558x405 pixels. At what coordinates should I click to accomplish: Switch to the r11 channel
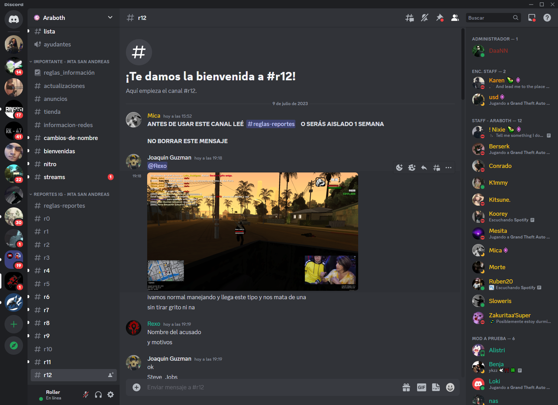(74, 362)
